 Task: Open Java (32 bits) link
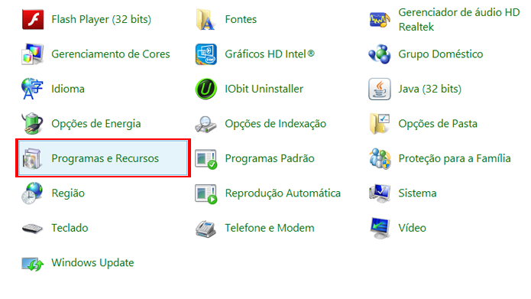pyautogui.click(x=429, y=89)
